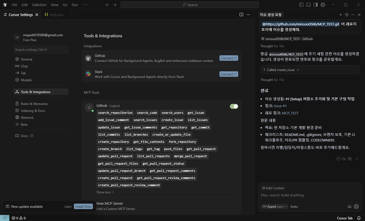Log out of Github MCP server
Viewport: 365px width, 221px height.
[115, 106]
